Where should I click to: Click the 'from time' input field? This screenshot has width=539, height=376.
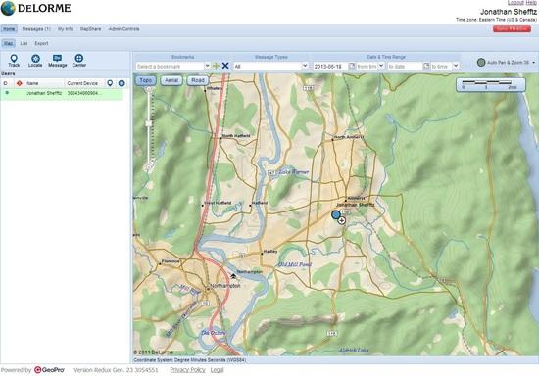367,66
